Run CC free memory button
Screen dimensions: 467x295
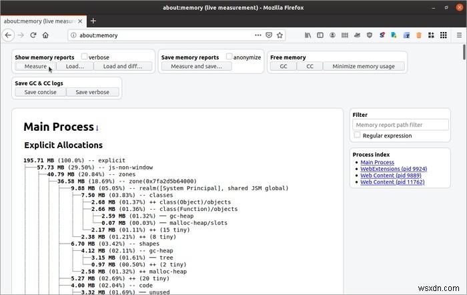(x=310, y=66)
